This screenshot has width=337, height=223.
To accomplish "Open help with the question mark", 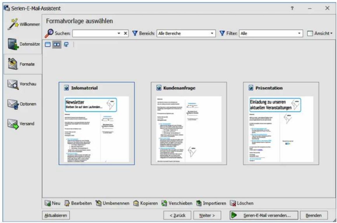I will point(292,8).
